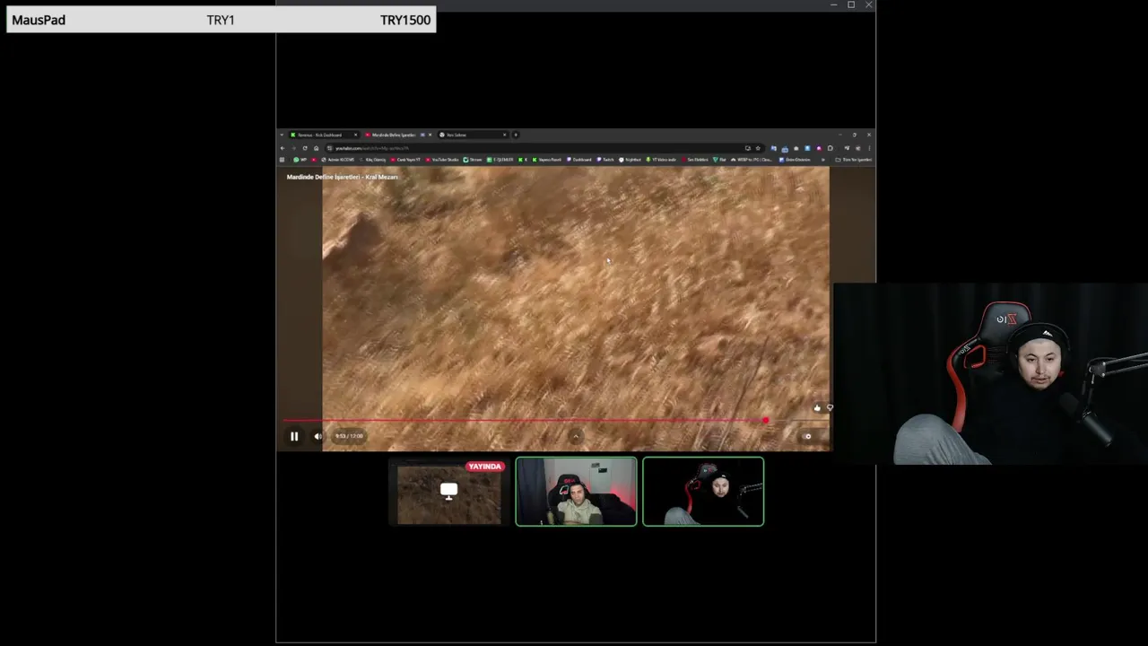The width and height of the screenshot is (1148, 646).
Task: Pause the YouTube video
Action: pyautogui.click(x=293, y=436)
